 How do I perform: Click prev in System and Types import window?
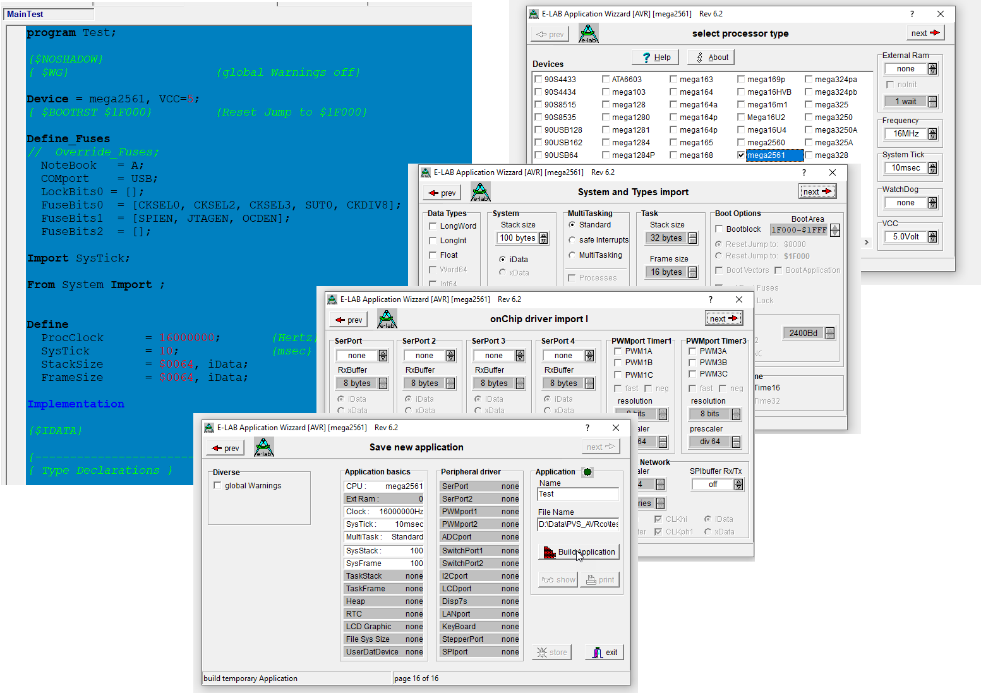coord(442,193)
